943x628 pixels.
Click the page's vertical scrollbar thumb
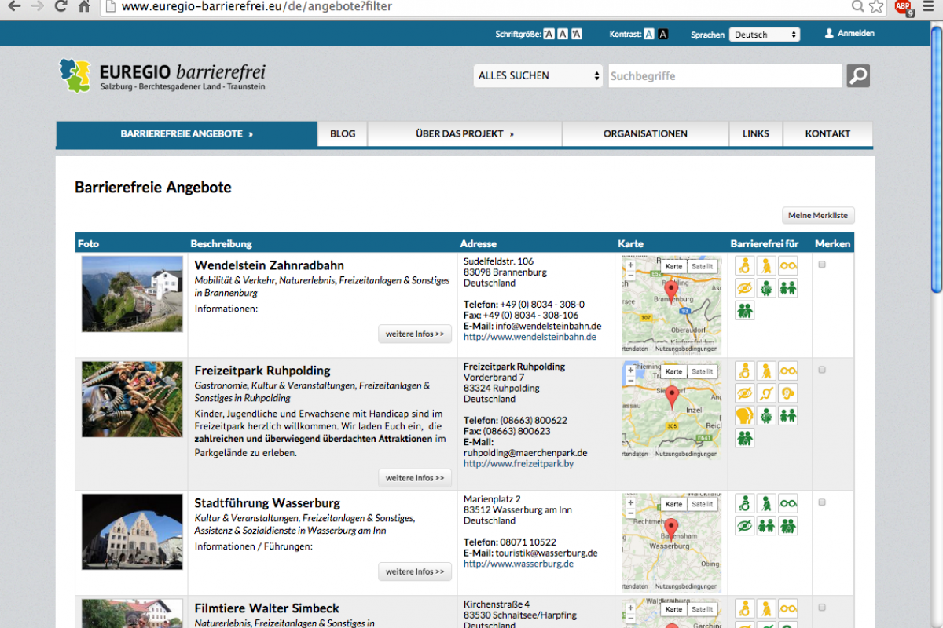pyautogui.click(x=936, y=158)
